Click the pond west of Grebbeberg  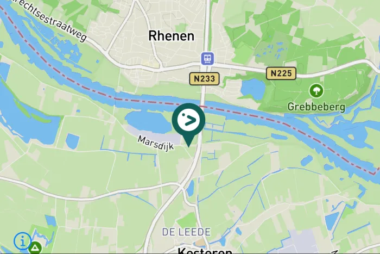(253, 89)
